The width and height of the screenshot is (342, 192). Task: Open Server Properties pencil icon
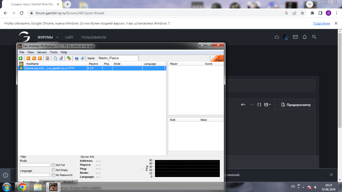coord(61,58)
